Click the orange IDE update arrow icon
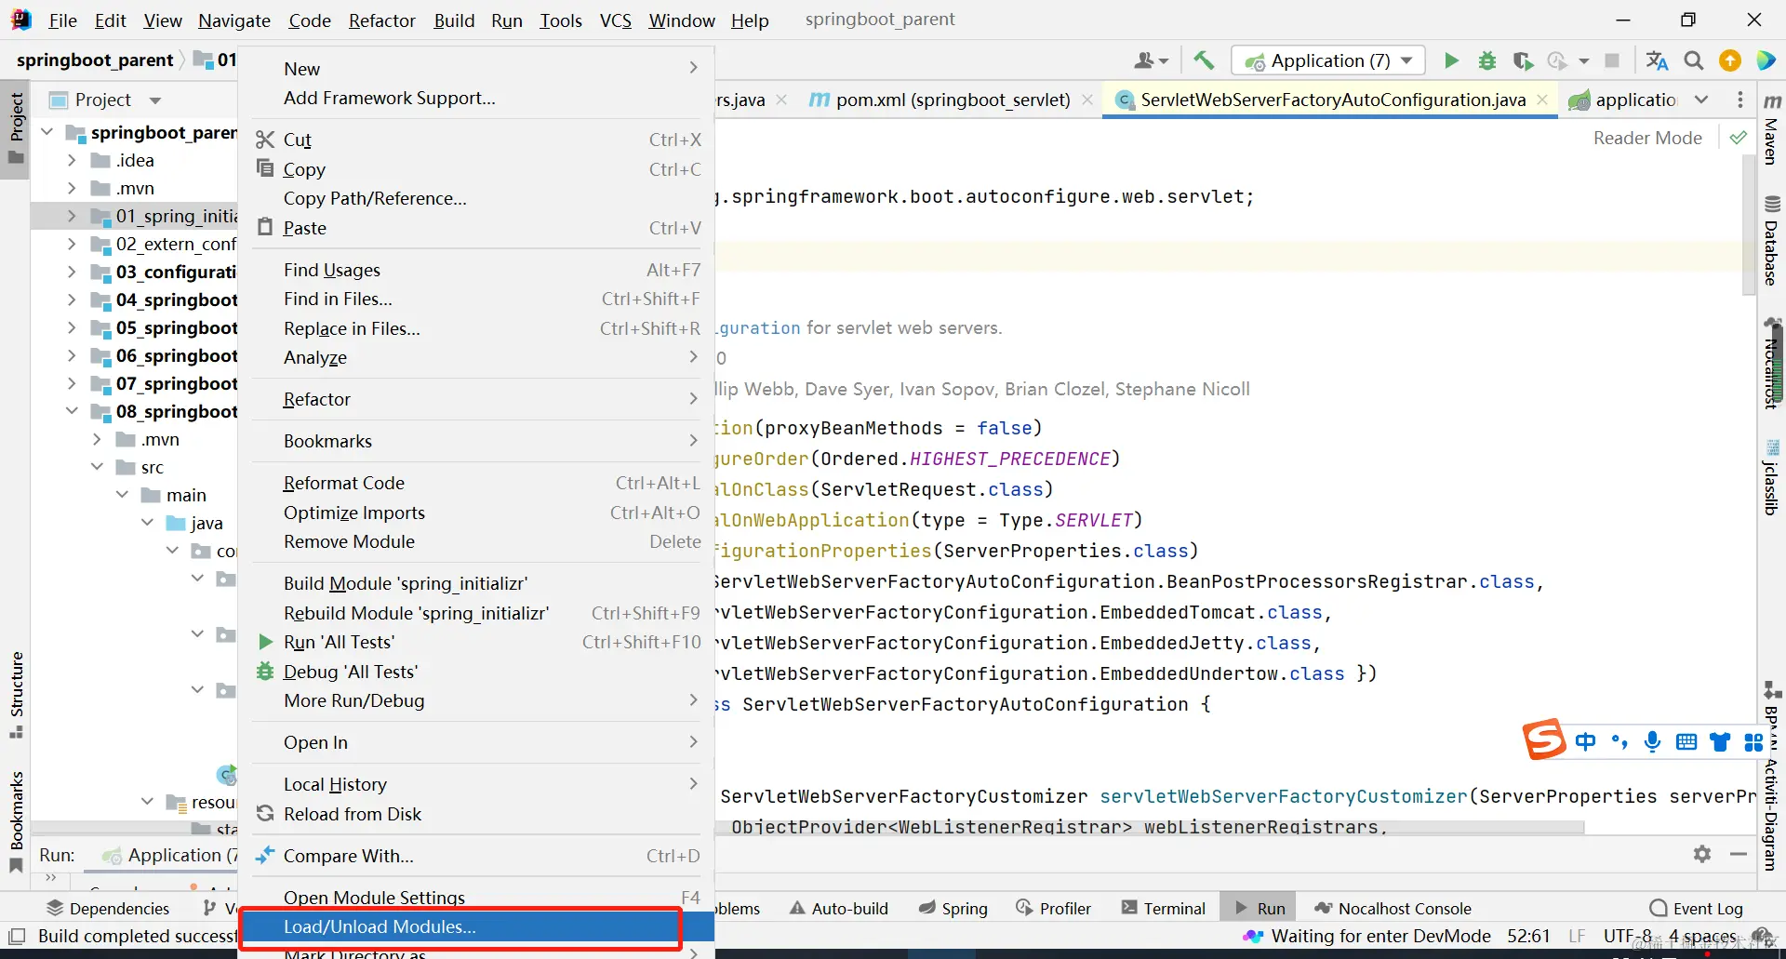Viewport: 1786px width, 959px height. [x=1730, y=60]
